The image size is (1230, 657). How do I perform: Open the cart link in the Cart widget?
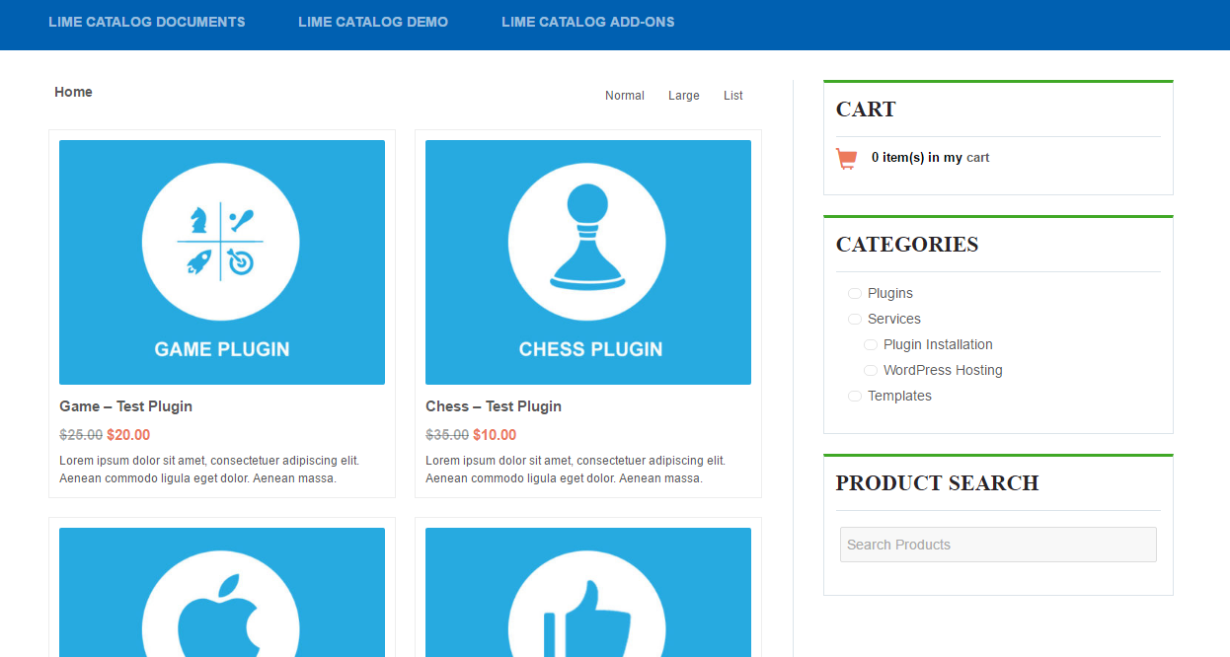point(978,158)
